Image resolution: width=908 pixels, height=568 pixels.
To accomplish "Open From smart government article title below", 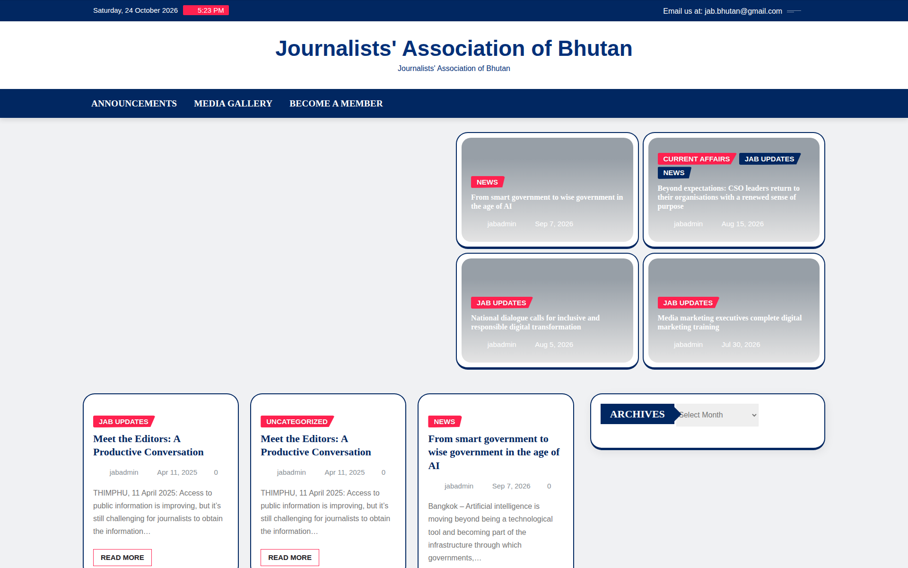I will [494, 452].
